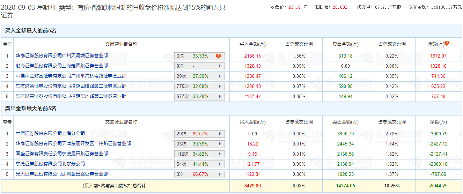Viewport: 463px width, 194px height.
Task: Open 华泰证券广州天河城证券营业部 link
Action: (x=62, y=55)
